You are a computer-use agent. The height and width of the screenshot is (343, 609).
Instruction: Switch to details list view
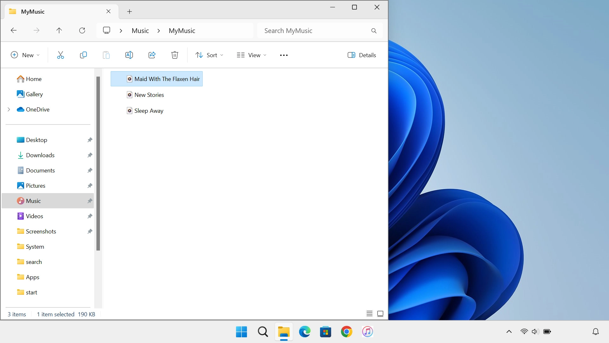tap(369, 313)
